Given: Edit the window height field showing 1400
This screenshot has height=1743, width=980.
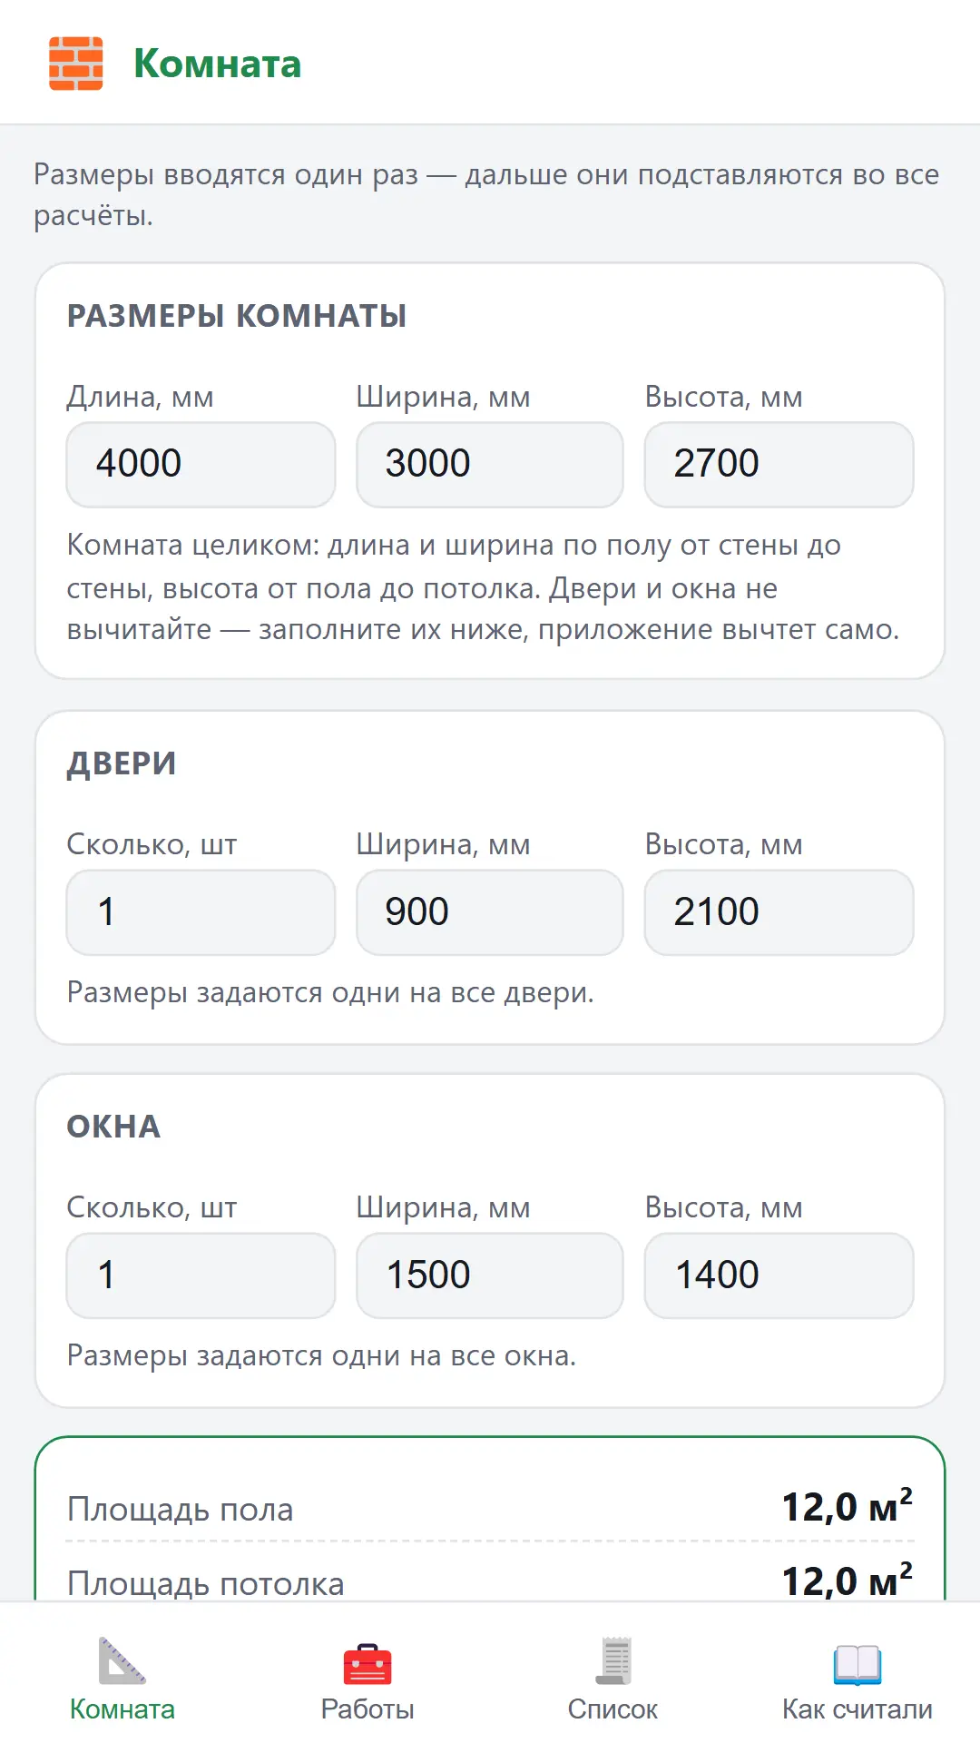Looking at the screenshot, I should (779, 1275).
